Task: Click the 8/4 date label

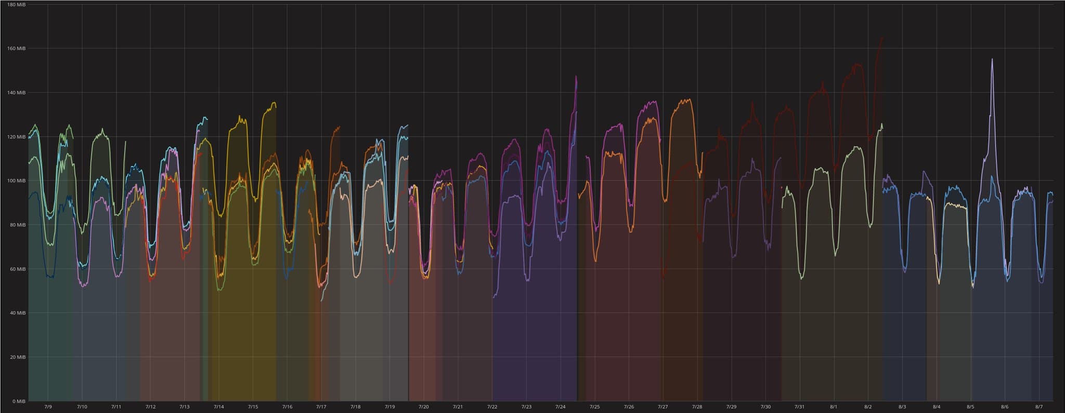Action: pyautogui.click(x=937, y=407)
